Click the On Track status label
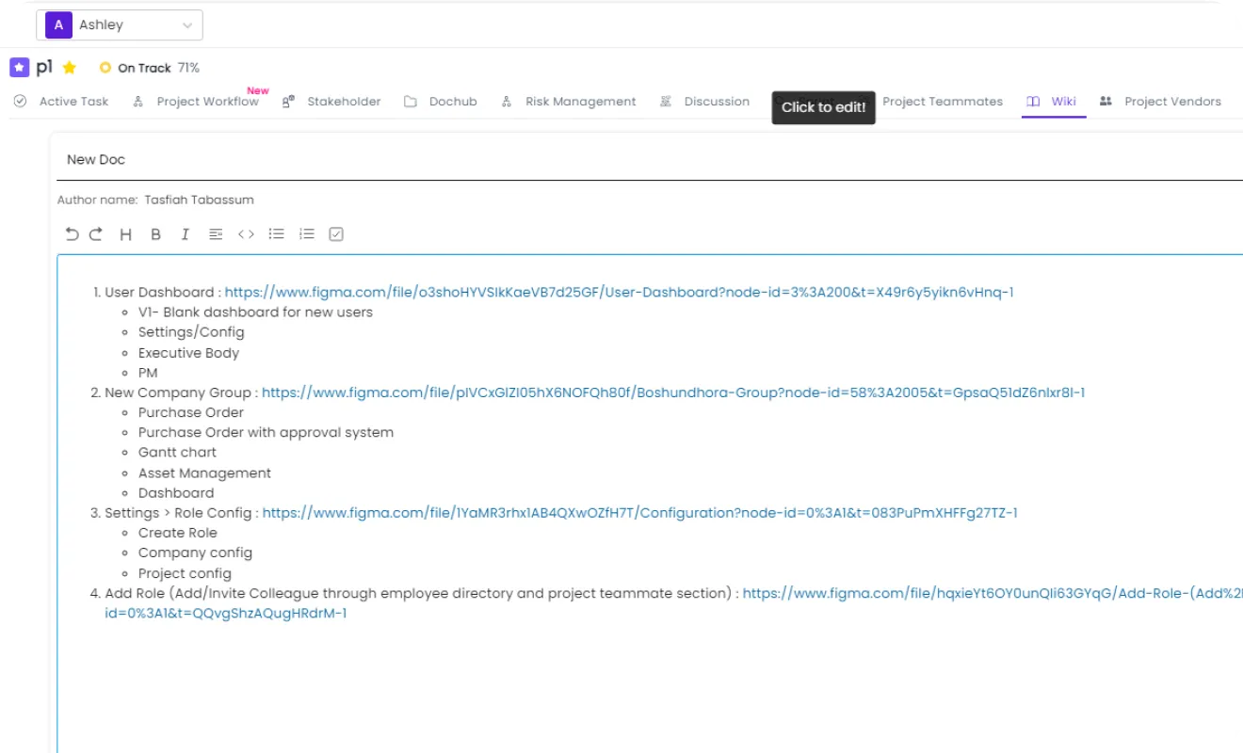This screenshot has width=1243, height=753. click(x=144, y=68)
